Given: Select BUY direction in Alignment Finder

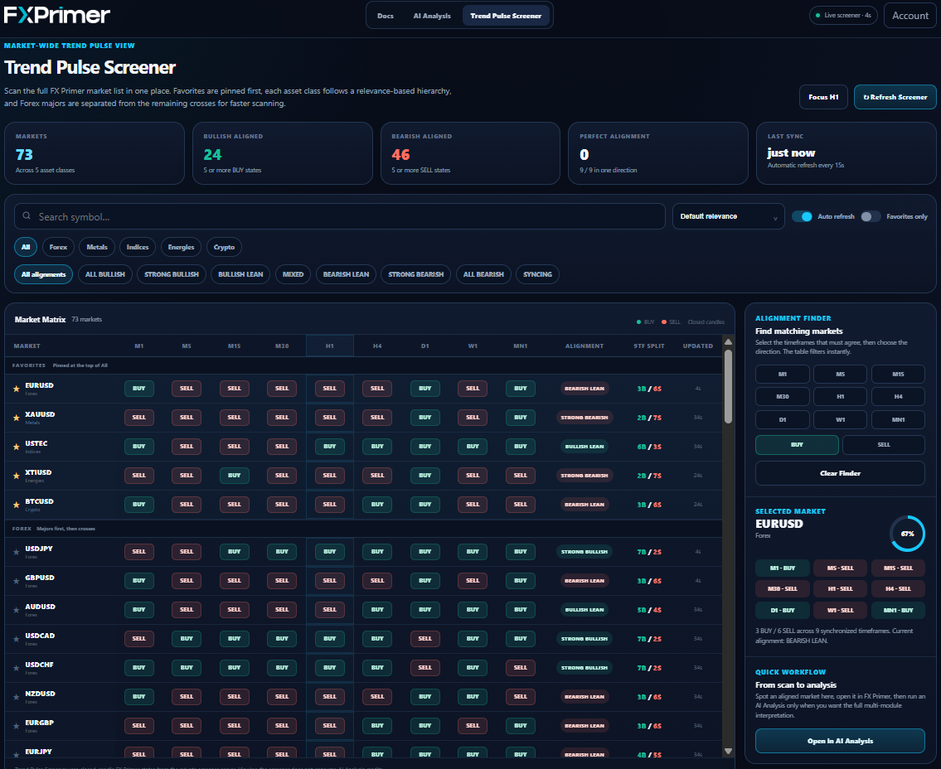Looking at the screenshot, I should click(x=797, y=444).
